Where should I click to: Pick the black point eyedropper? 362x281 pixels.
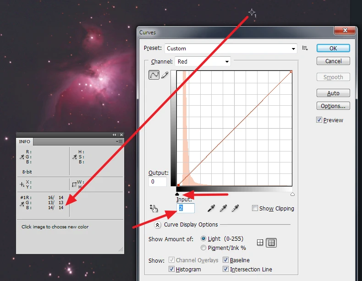coord(211,209)
